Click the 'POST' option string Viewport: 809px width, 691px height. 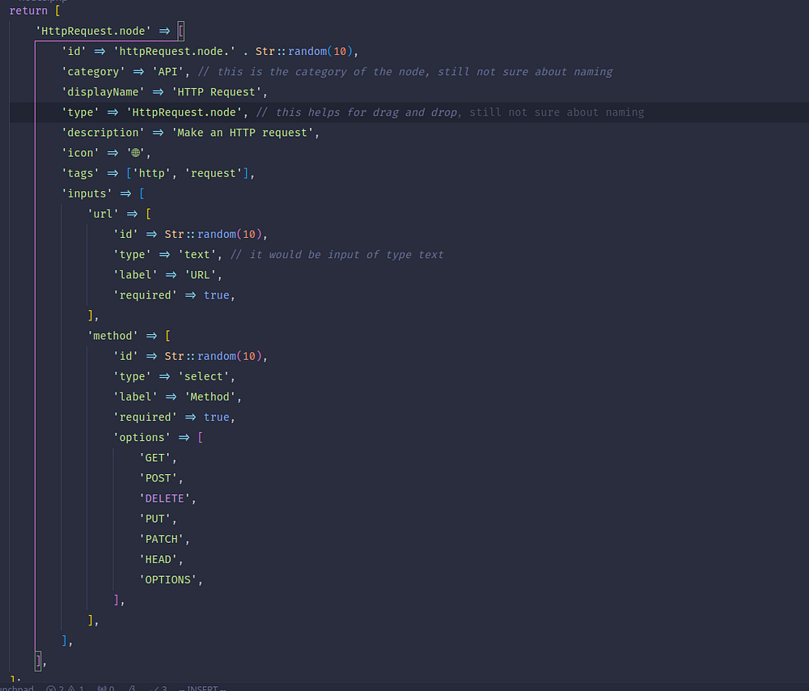(158, 478)
